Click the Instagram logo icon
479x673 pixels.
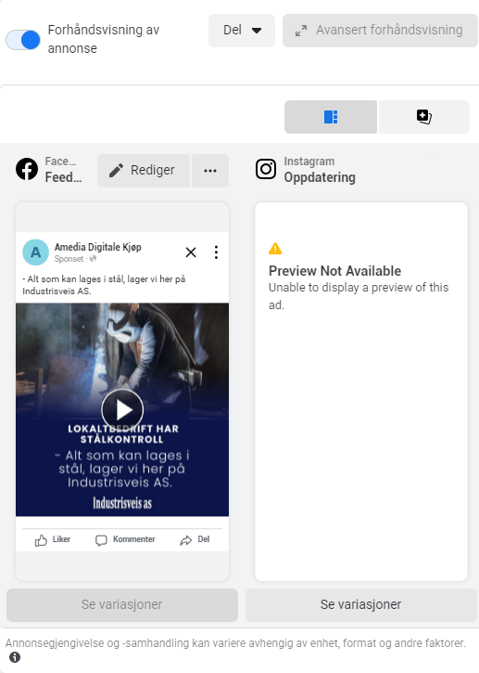tap(266, 169)
